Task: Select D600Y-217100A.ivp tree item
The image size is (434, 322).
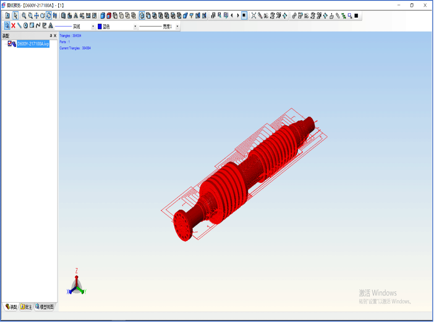Action: 33,44
